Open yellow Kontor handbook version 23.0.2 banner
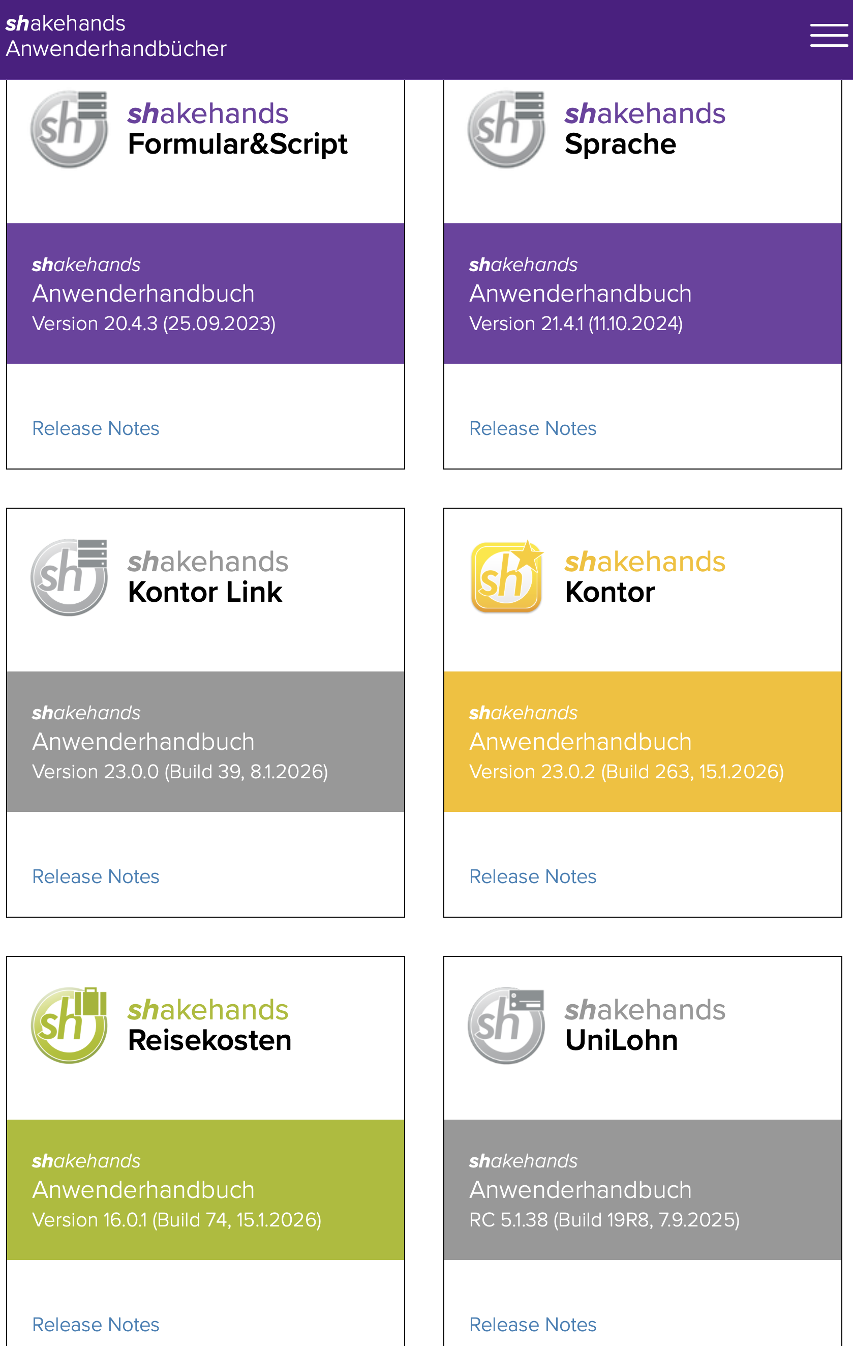The image size is (853, 1346). [x=643, y=742]
